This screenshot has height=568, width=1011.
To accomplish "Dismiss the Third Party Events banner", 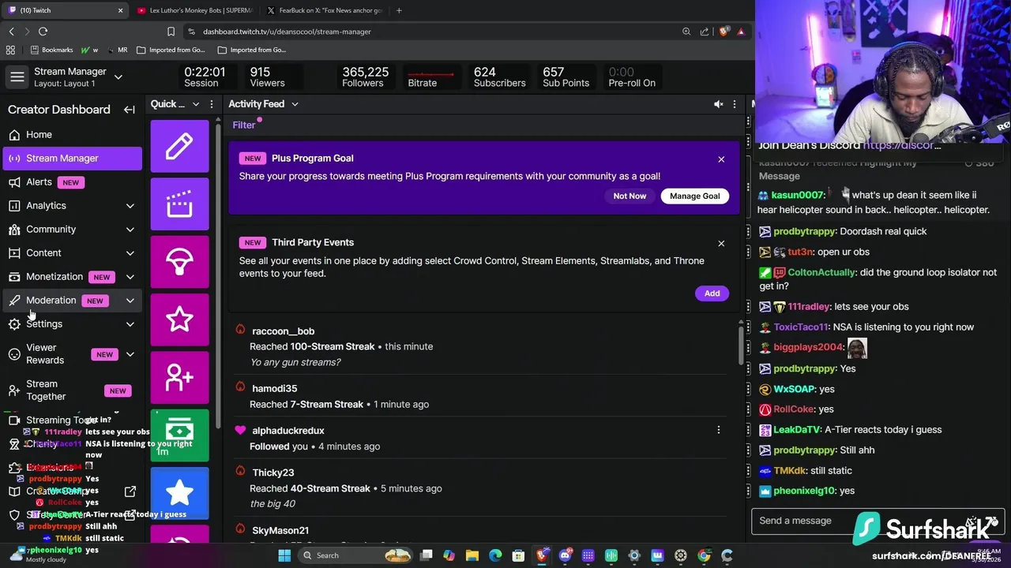I will click(721, 244).
